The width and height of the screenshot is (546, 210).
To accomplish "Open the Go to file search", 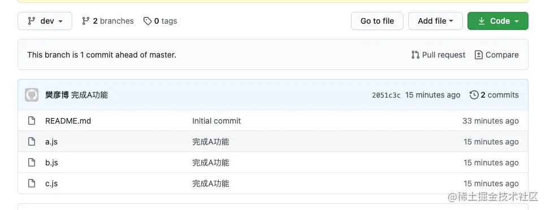I will click(x=377, y=21).
